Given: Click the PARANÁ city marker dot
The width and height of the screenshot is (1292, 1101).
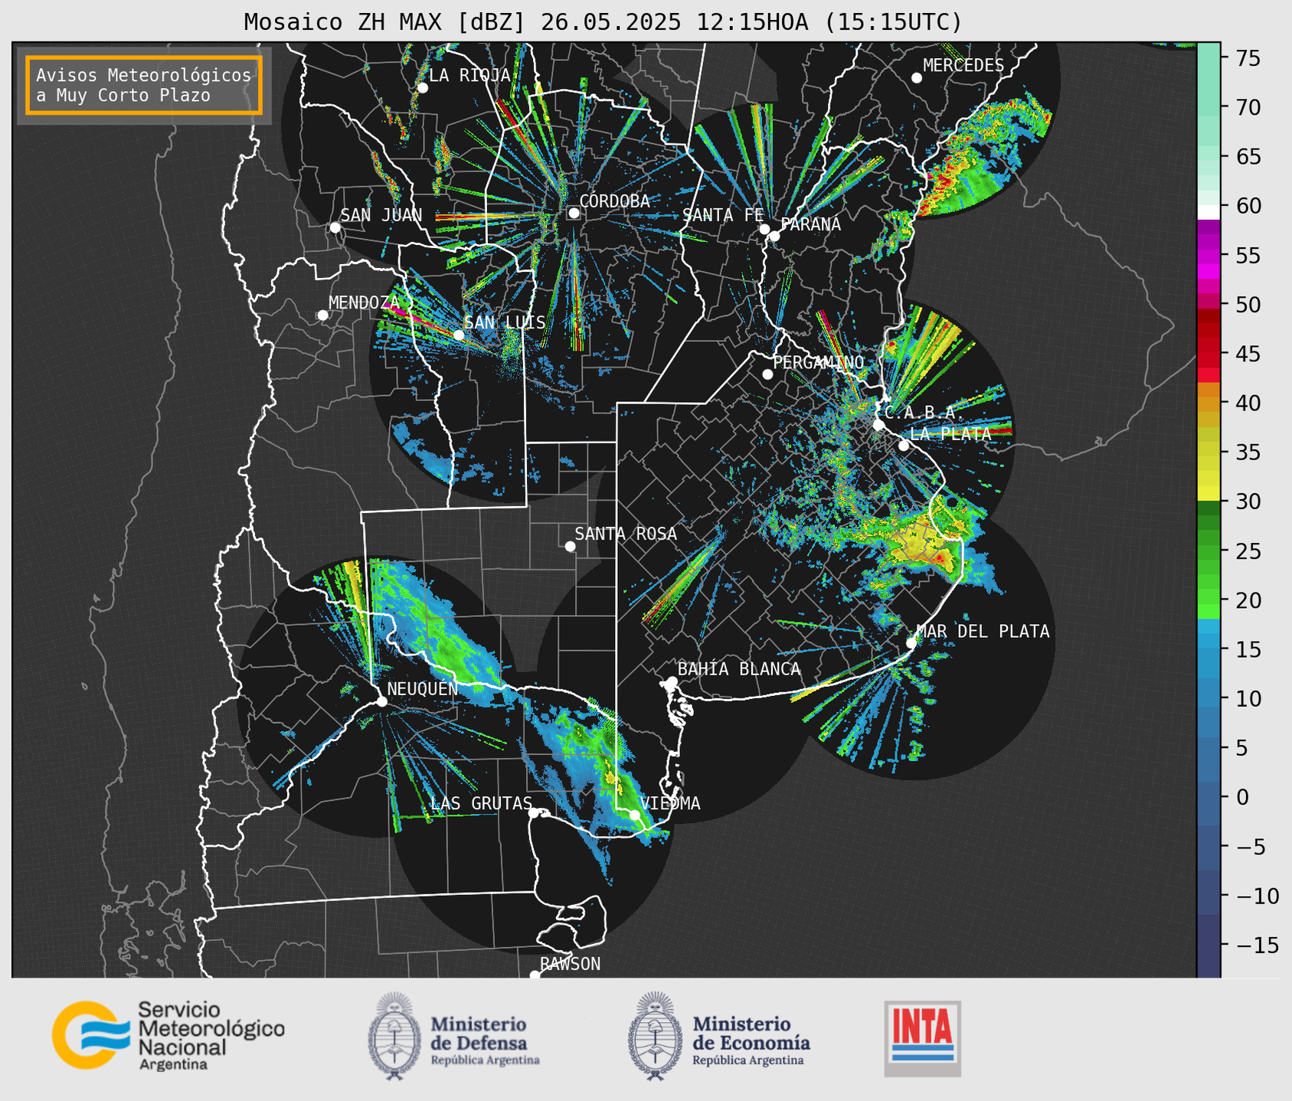Looking at the screenshot, I should [774, 236].
